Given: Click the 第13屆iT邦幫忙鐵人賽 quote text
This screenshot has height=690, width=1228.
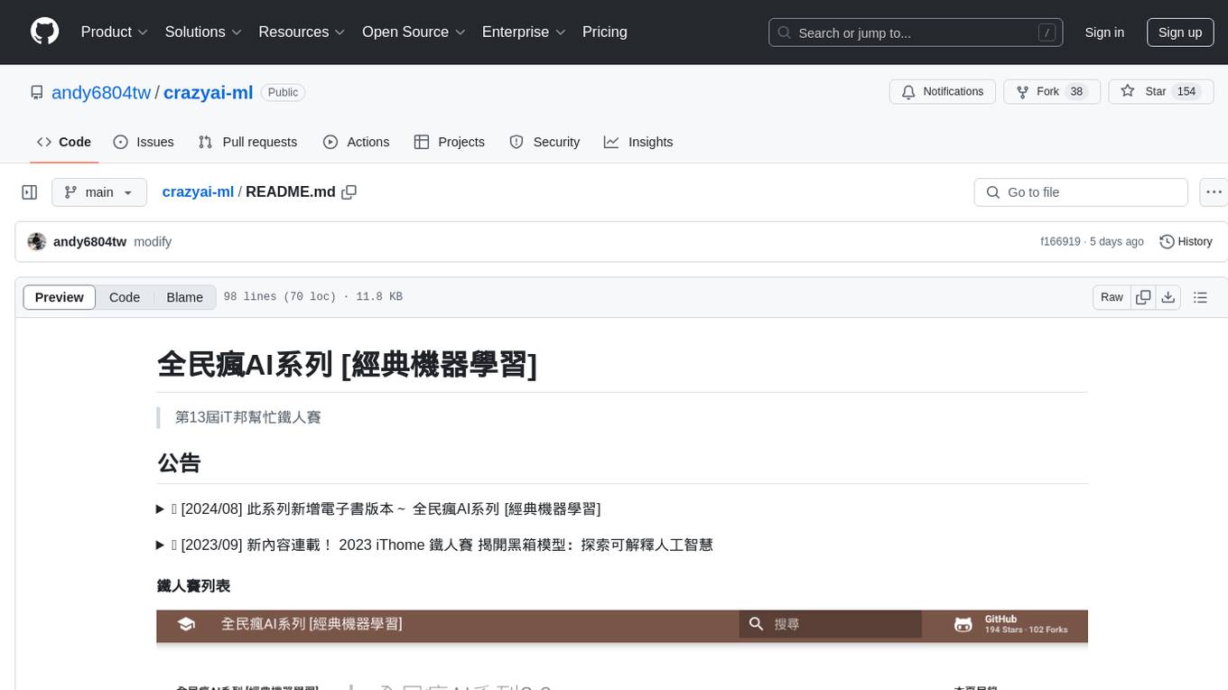Looking at the screenshot, I should tap(248, 417).
